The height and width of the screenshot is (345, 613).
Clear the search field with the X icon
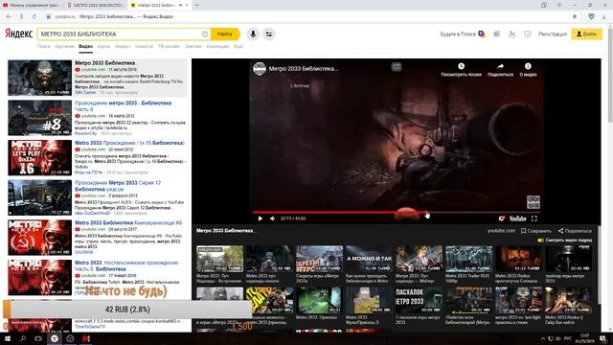(205, 34)
